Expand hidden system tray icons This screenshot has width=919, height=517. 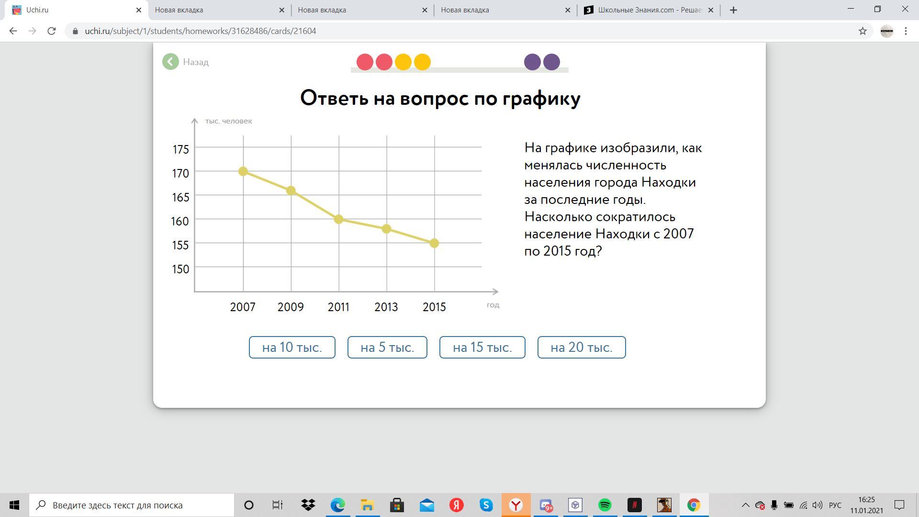tap(745, 505)
